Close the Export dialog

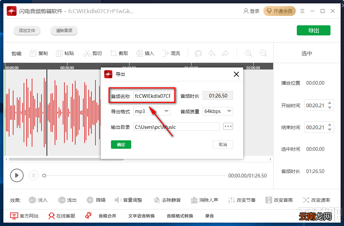pos(236,74)
